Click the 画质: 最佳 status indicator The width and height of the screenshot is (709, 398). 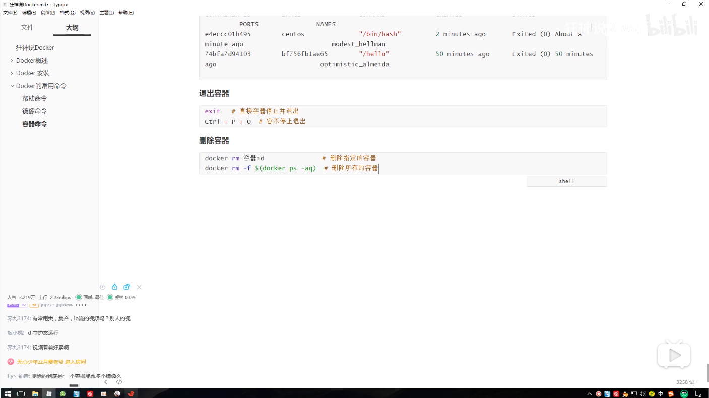[90, 297]
